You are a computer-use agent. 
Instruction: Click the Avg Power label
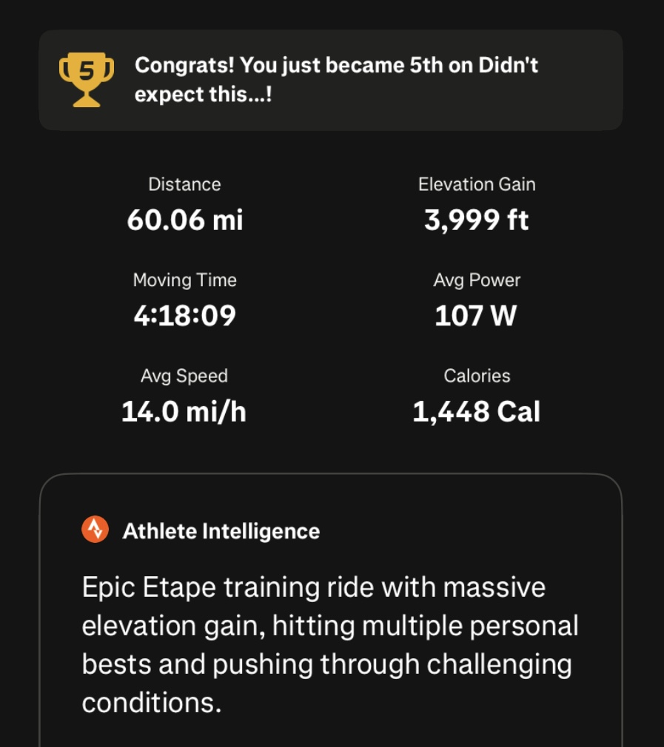(x=477, y=280)
